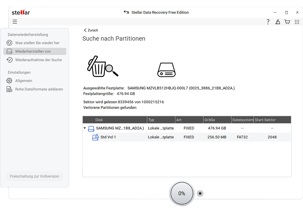This screenshot has height=213, width=303.
Task: Sort by the Dateisystem column header
Action: [243, 120]
